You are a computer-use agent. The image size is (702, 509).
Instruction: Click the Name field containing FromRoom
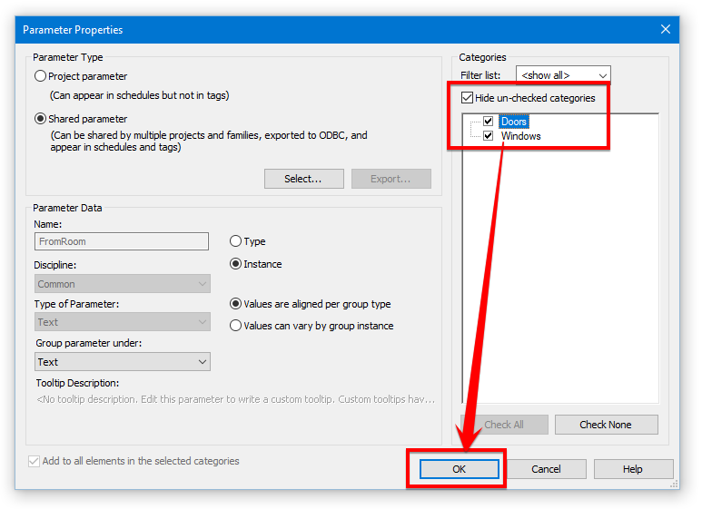(122, 241)
